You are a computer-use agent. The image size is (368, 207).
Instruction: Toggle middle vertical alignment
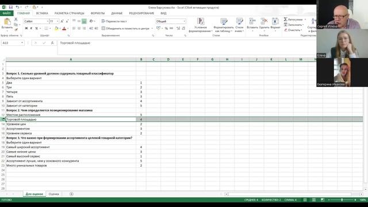(79, 21)
